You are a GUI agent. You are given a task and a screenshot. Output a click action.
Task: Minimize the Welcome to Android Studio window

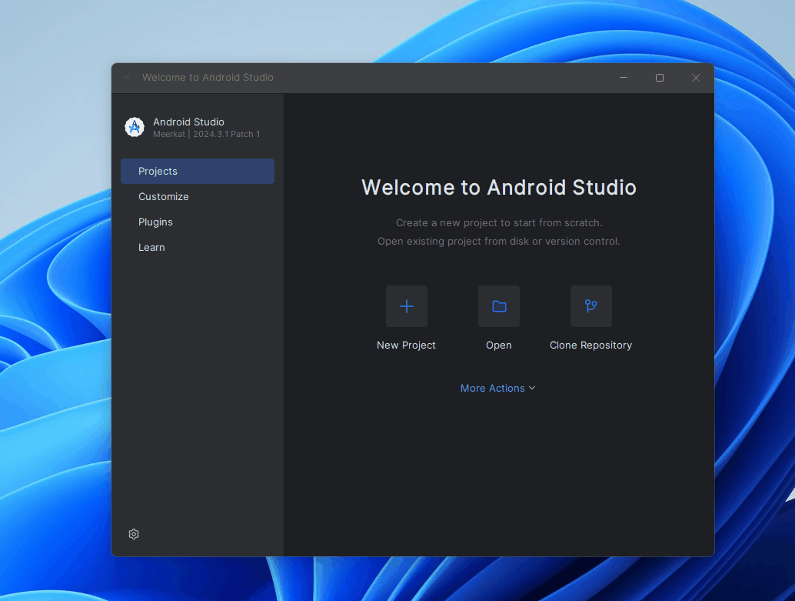coord(624,78)
